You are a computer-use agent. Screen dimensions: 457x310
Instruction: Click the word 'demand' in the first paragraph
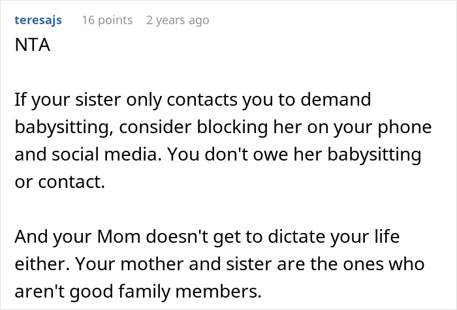click(336, 99)
